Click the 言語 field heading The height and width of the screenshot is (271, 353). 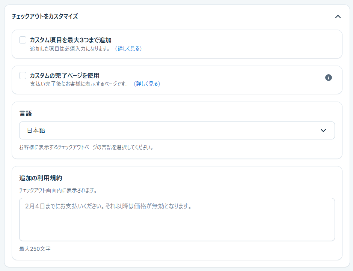coord(25,113)
